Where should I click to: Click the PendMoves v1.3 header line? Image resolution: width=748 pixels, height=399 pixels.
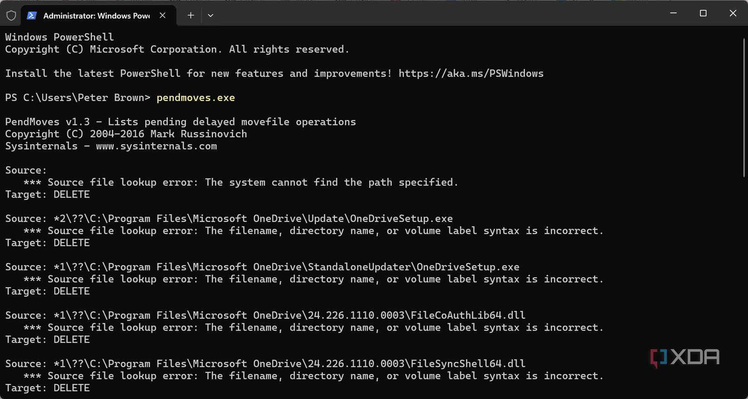coord(180,121)
